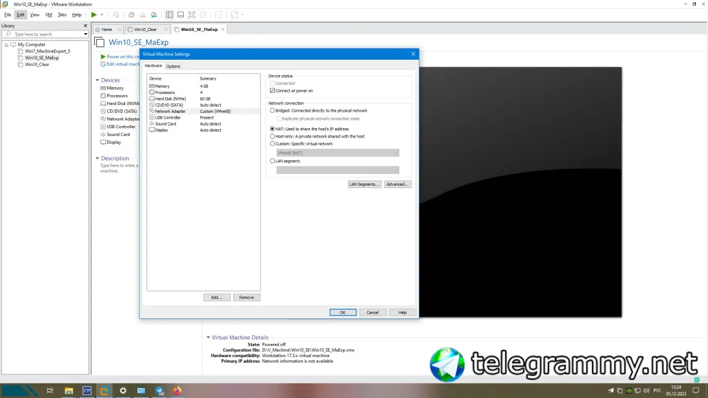The height and width of the screenshot is (398, 708).
Task: Open the LAN segment dropdown
Action: point(337,170)
